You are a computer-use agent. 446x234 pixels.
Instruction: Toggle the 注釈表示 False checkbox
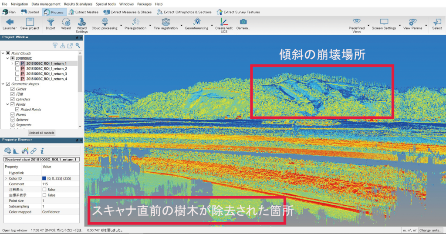[44, 189]
